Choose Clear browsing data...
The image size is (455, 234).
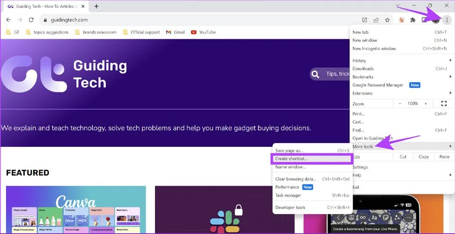[312, 179]
